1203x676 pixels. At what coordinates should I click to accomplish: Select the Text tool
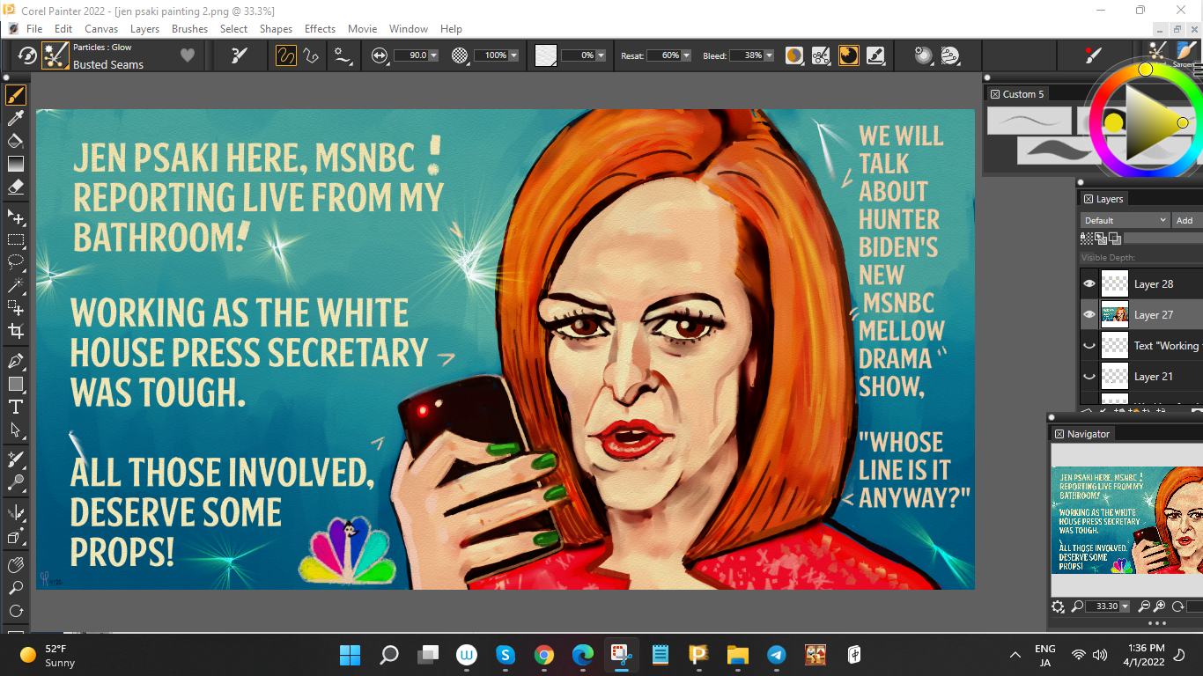[16, 407]
